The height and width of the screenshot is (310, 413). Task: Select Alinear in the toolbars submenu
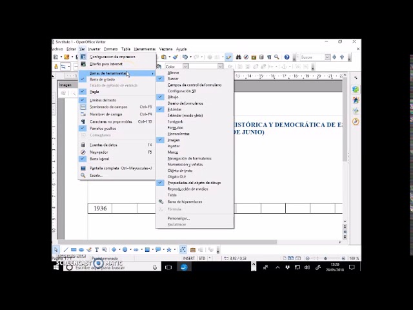173,73
